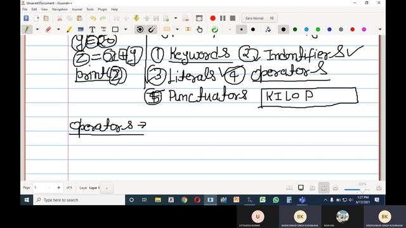Click the Paste clipboard icon
The height and width of the screenshot is (228, 406).
pyautogui.click(x=79, y=18)
